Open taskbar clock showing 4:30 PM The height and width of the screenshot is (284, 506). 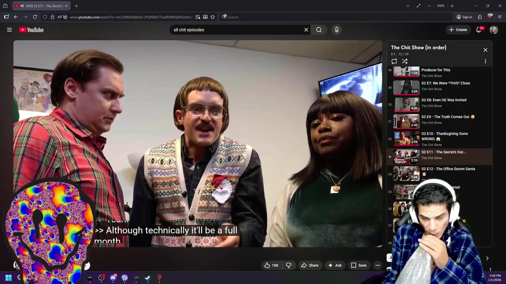pos(495,278)
